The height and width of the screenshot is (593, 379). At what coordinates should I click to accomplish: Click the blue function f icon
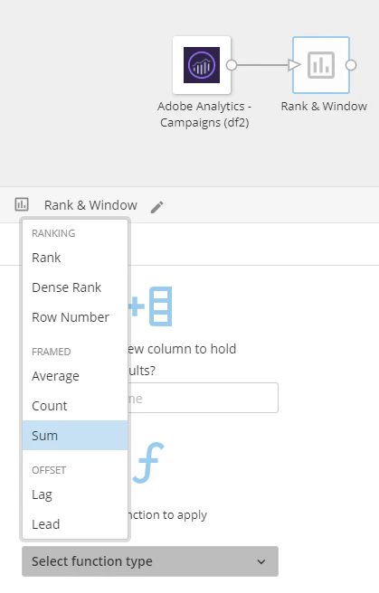pos(148,463)
